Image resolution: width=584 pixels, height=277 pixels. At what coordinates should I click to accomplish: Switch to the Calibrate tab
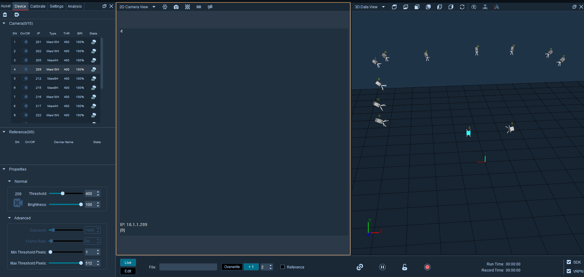pyautogui.click(x=38, y=6)
